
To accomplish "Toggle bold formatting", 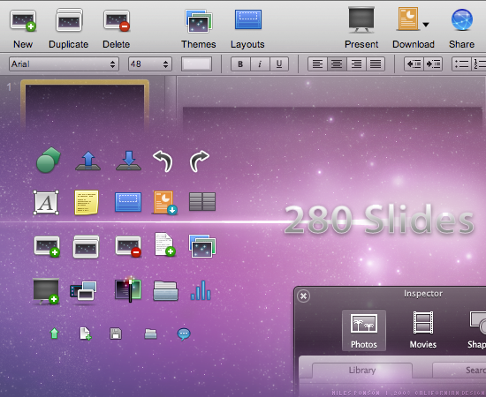I will [240, 64].
